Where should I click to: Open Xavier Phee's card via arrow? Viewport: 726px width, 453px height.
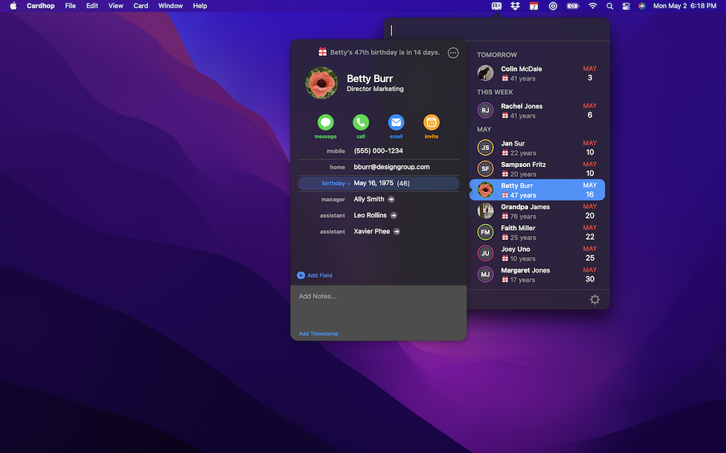[x=397, y=231]
